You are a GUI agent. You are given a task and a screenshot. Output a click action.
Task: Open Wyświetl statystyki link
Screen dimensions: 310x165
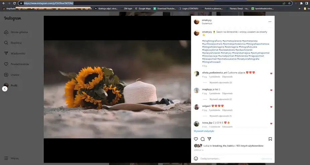coord(204,131)
